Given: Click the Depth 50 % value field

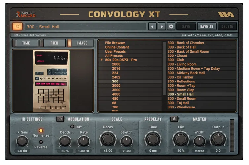Looking at the screenshot, I should [65, 151].
